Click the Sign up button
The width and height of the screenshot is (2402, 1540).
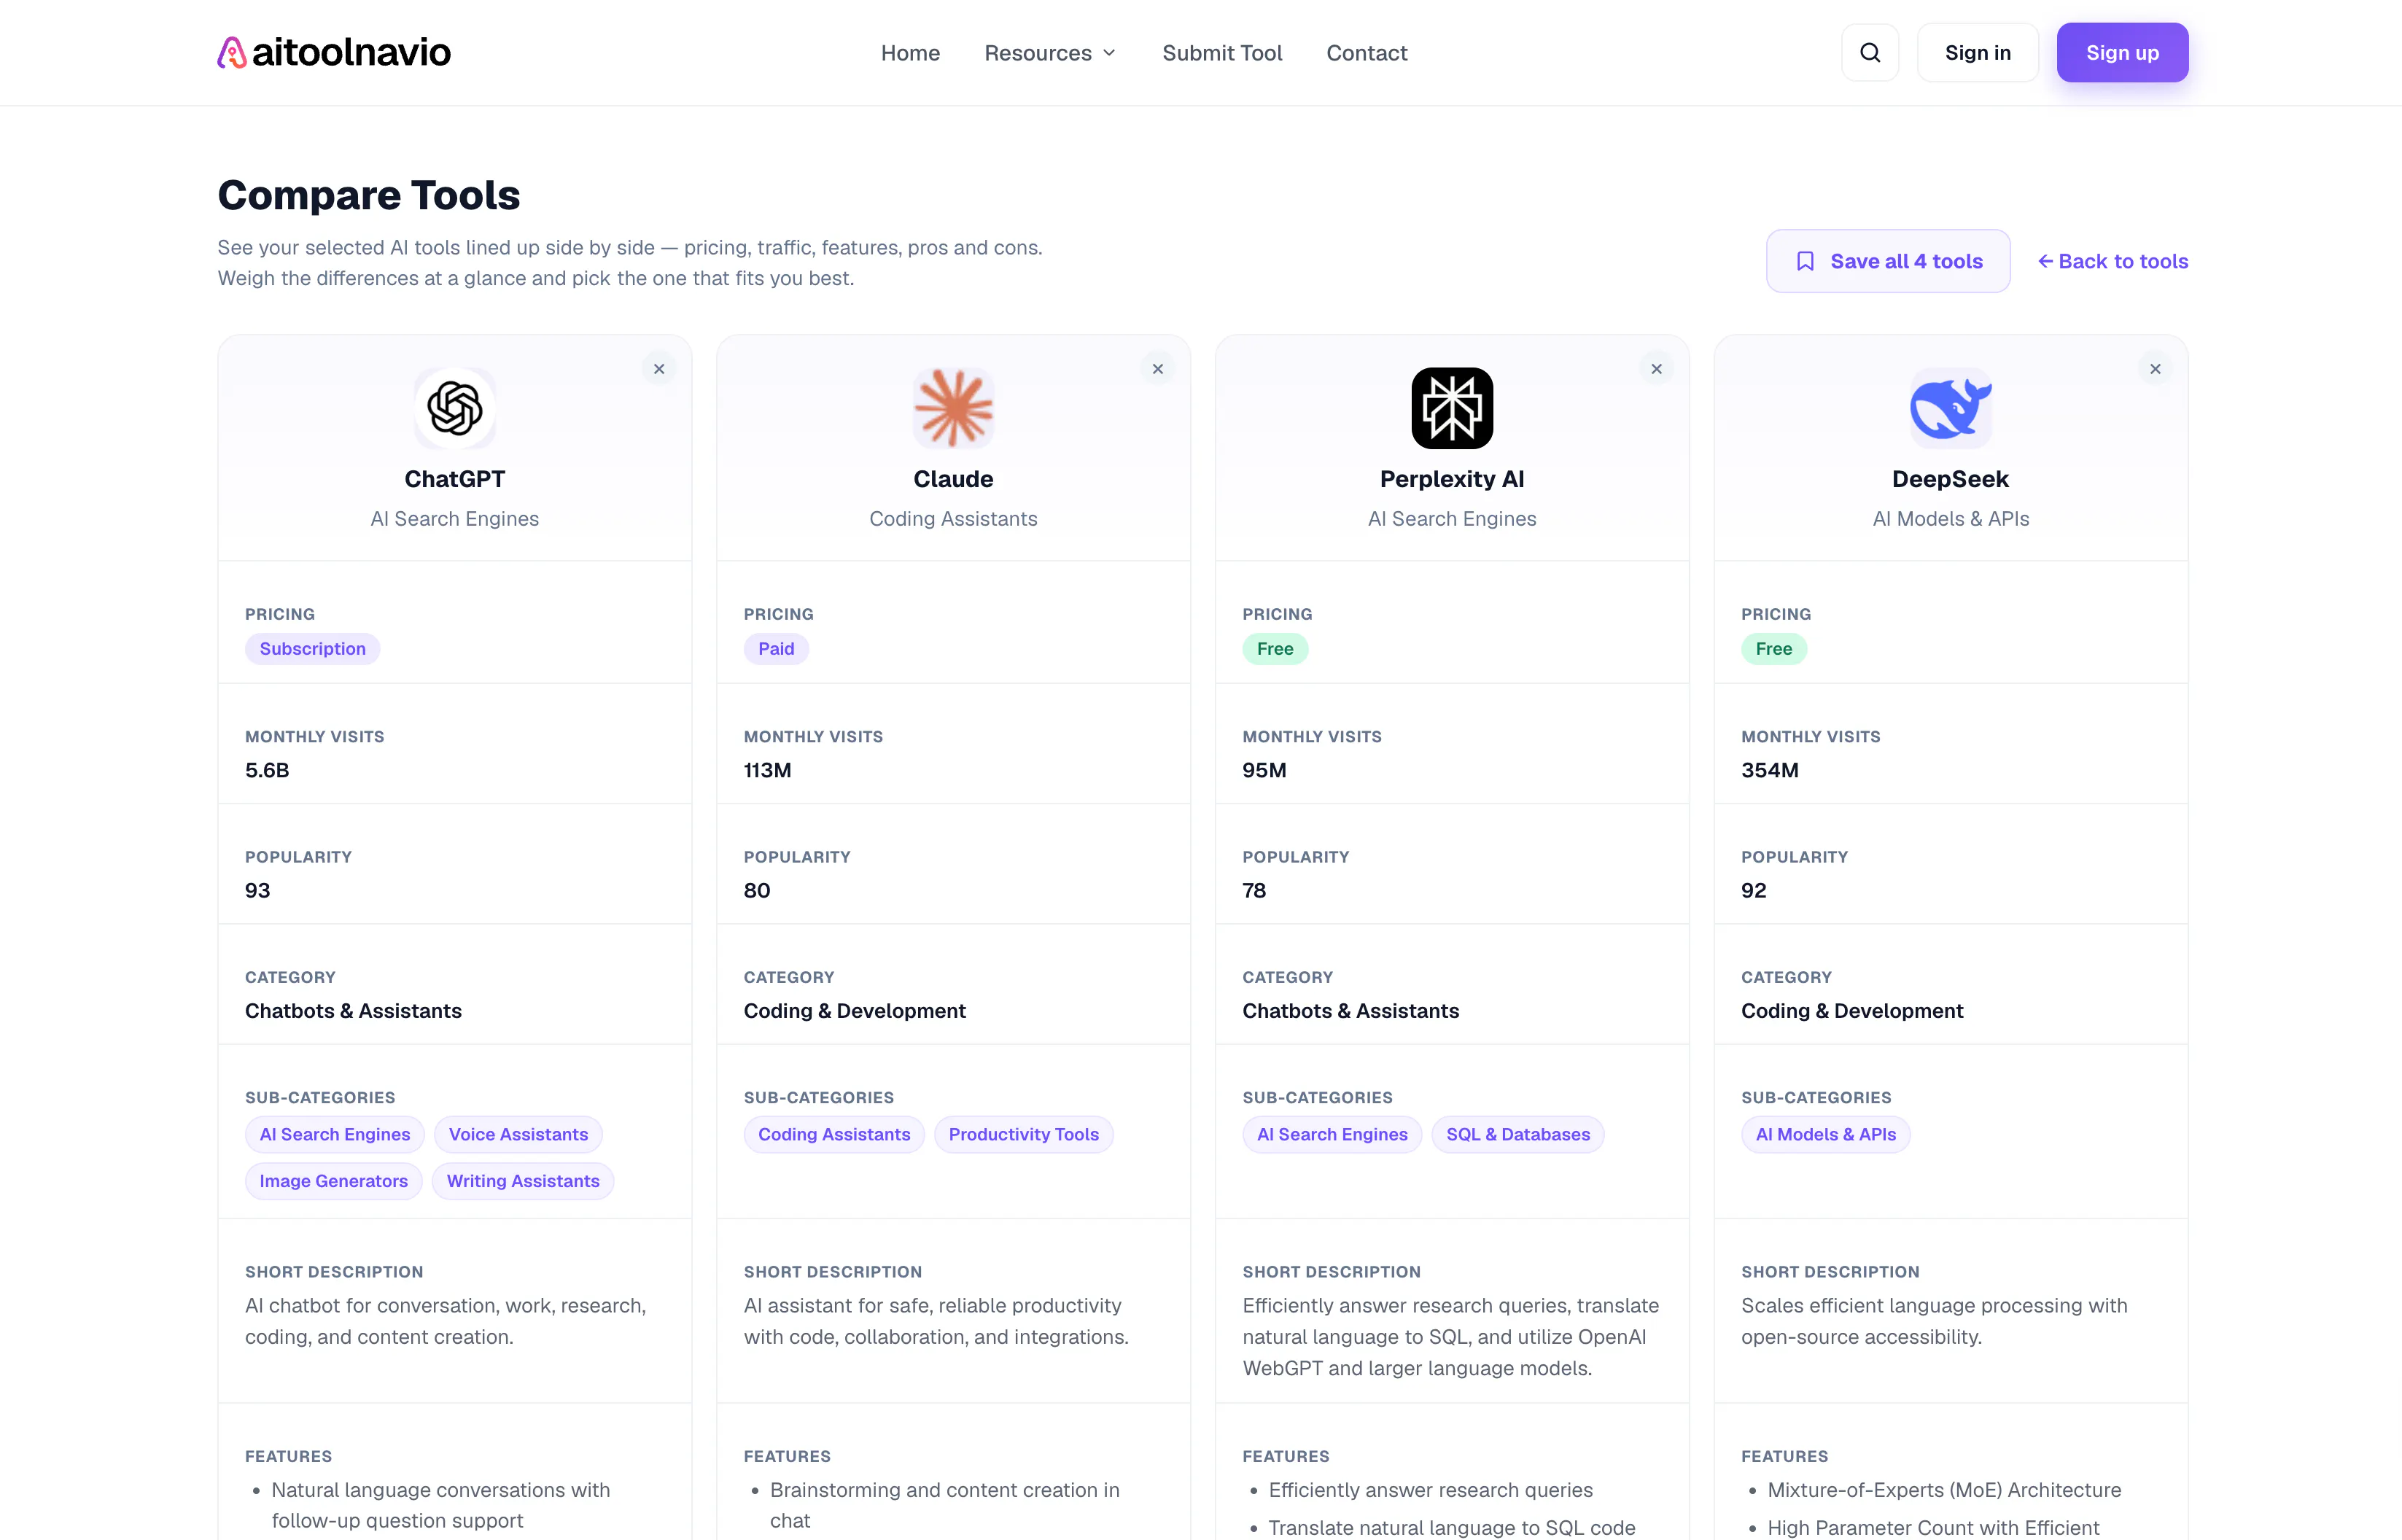tap(2122, 52)
